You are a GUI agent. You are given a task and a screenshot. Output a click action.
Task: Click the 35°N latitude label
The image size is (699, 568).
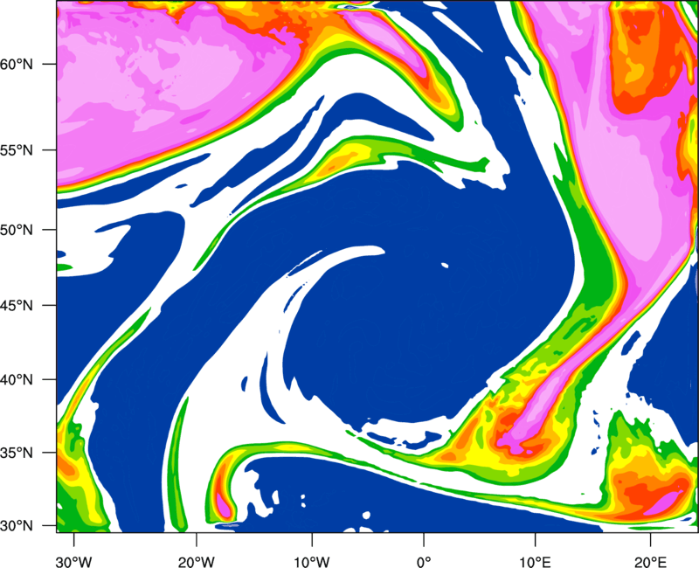tap(17, 453)
